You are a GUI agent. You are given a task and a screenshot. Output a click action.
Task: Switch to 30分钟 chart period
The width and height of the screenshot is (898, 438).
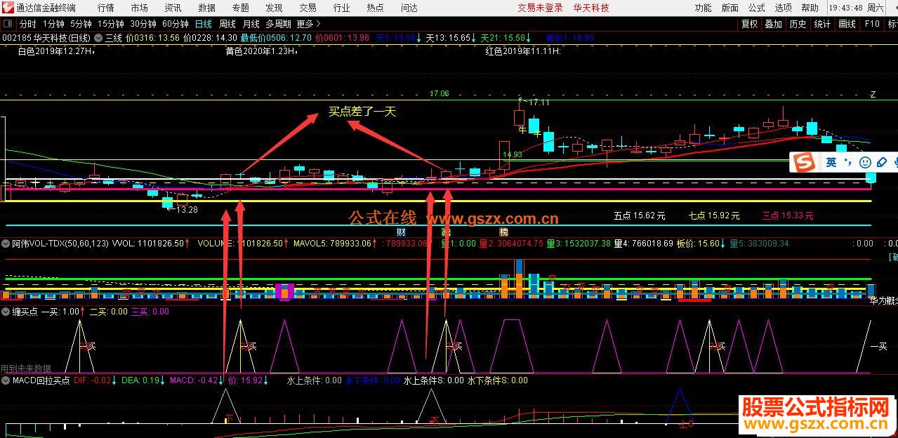143,24
